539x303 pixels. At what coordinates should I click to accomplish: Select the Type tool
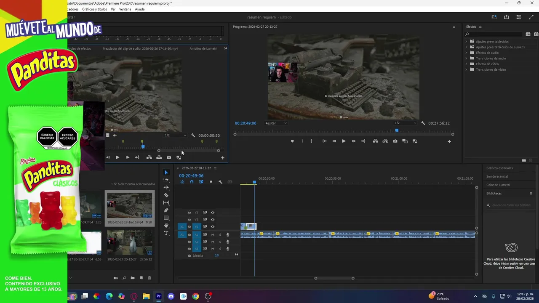coord(166,233)
